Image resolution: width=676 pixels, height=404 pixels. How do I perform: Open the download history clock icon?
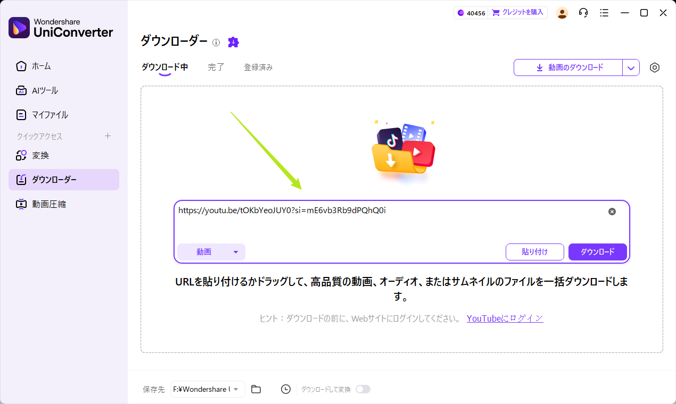click(286, 389)
